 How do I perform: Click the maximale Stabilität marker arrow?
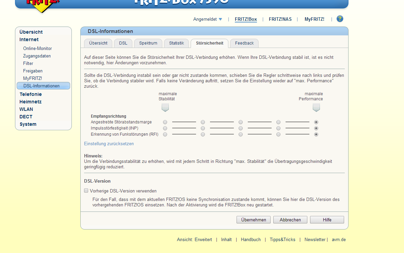pyautogui.click(x=165, y=107)
